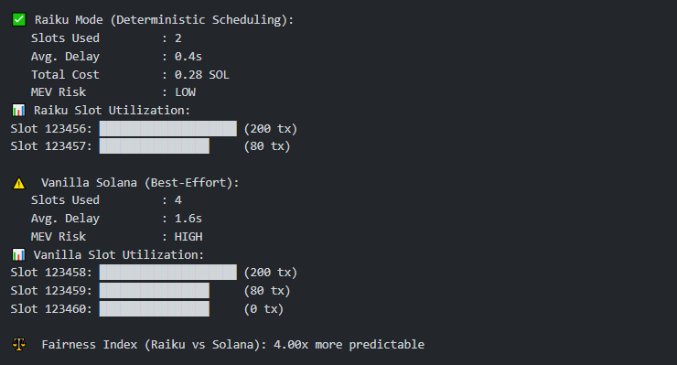Screen dimensions: 677x365
Task: Click the bar chart icon for Vanilla Slot Utilization
Action: pyautogui.click(x=18, y=255)
